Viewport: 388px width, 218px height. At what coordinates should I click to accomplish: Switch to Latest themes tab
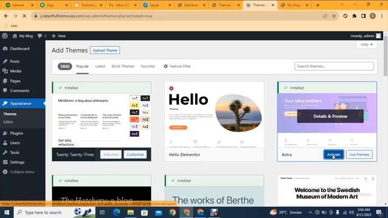tap(100, 66)
